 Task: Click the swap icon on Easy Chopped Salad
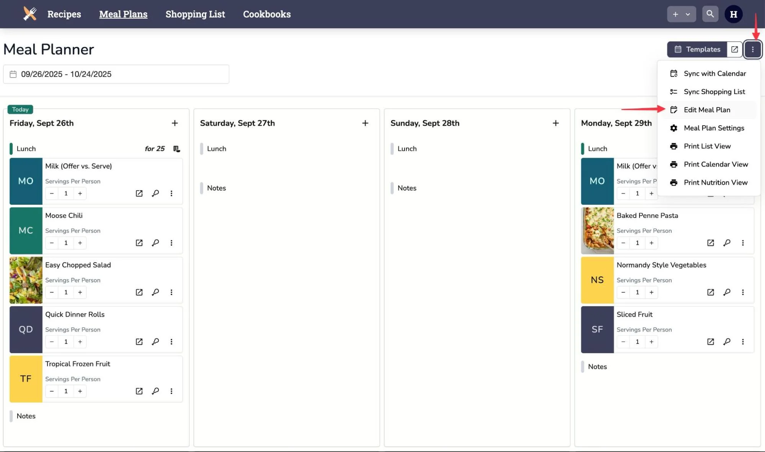click(155, 292)
